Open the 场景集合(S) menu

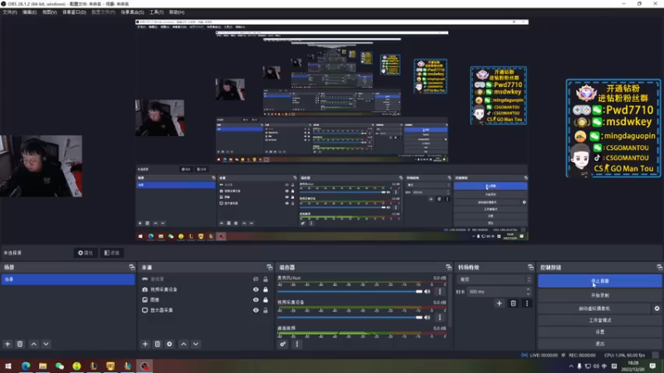coord(132,12)
